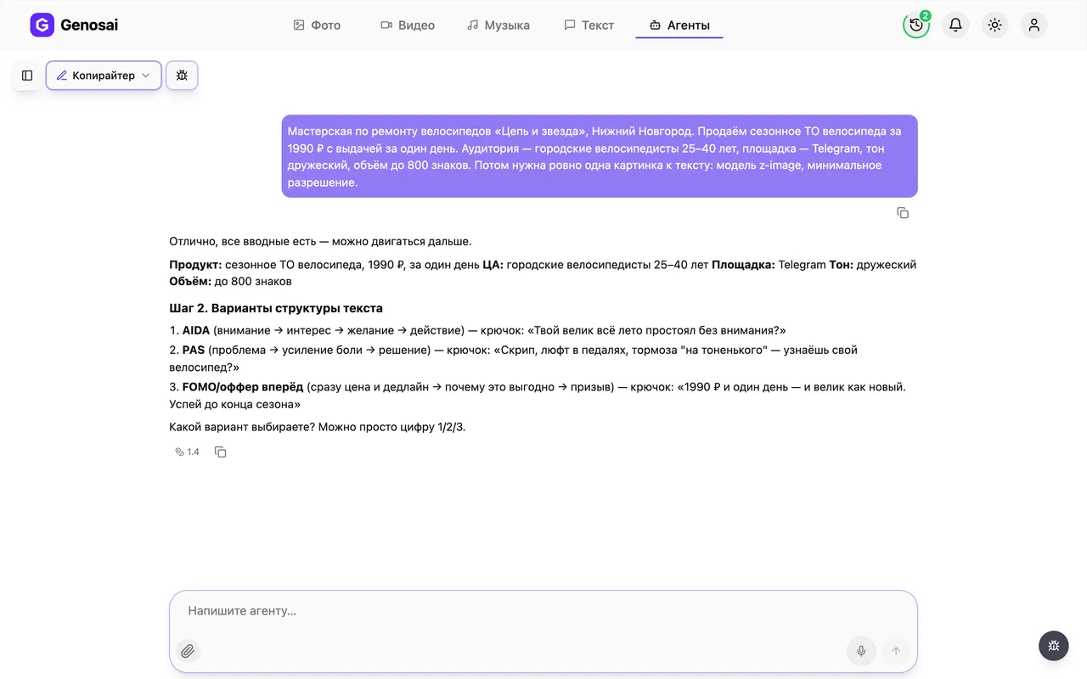Click the Genosai logo icon
The height and width of the screenshot is (679, 1087).
(x=42, y=25)
